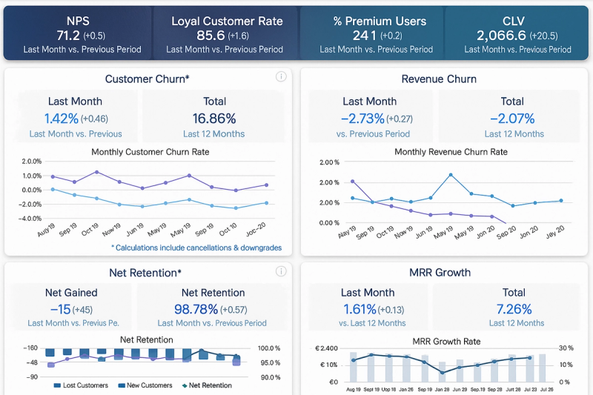Click the 'vs. Last 12 Months' MRR caption

point(372,323)
